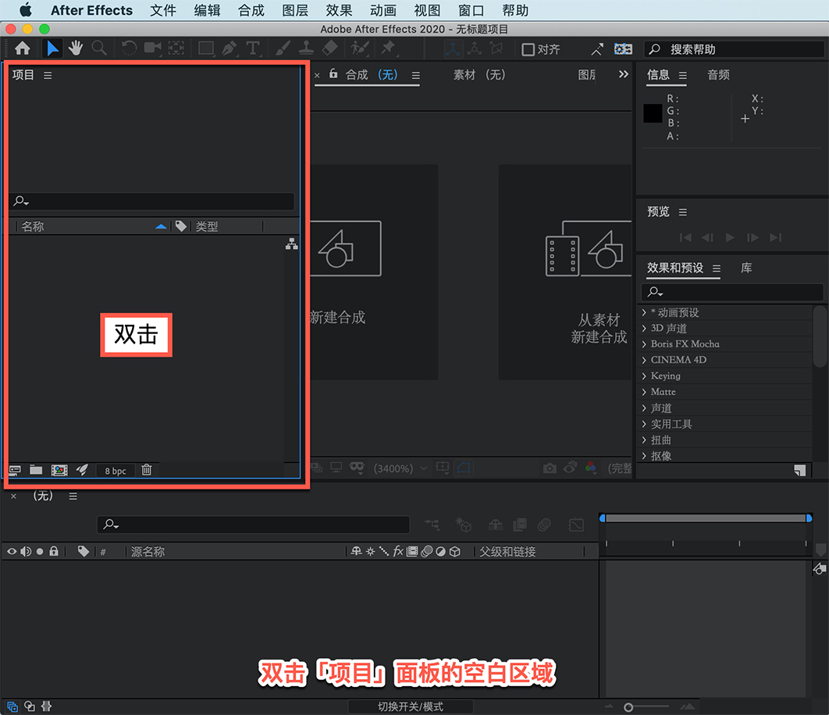Screen dimensions: 829x715
Task: Toggle the video eye column in timeline
Action: [x=12, y=552]
